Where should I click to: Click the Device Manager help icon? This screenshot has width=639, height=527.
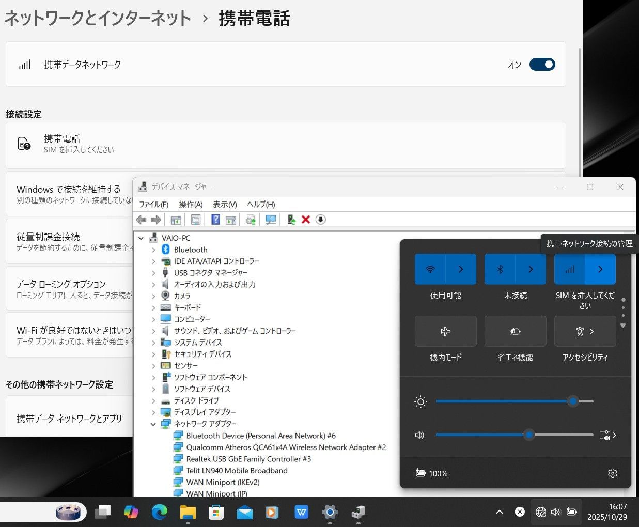(x=215, y=220)
